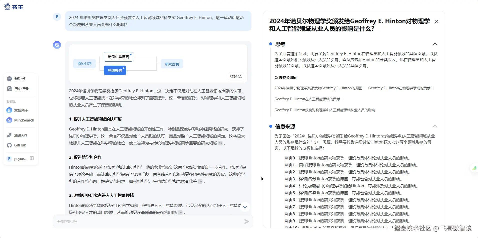478x238 pixels.
Task: Click the user P avatar beside question
Action: [x=57, y=17]
